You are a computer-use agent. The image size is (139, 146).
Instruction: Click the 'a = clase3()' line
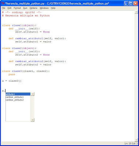coord(12,81)
